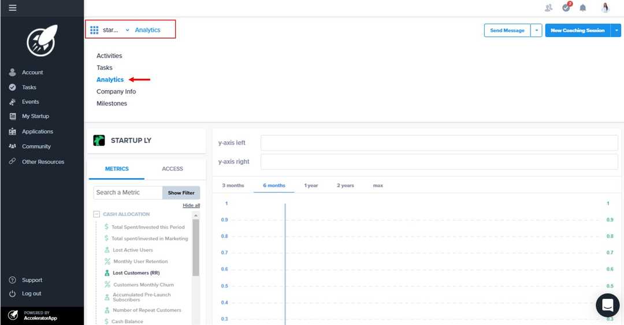Image resolution: width=624 pixels, height=325 pixels.
Task: Click person icon beside Lost Active Users
Action: 107,250
